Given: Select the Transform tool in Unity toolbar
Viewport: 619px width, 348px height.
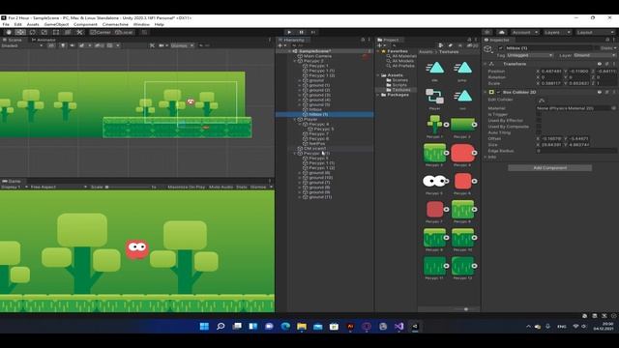Looking at the screenshot, I should 68,32.
